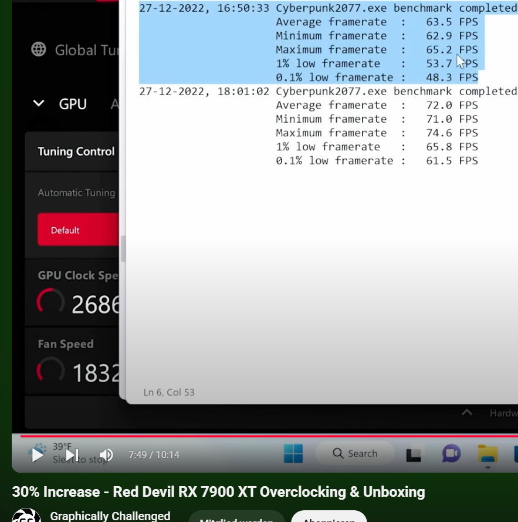518x522 pixels.
Task: Click the red video progress bar
Action: 269,436
